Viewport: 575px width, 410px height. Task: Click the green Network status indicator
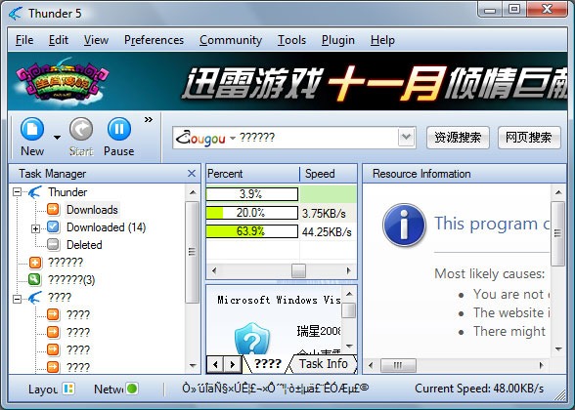point(132,389)
